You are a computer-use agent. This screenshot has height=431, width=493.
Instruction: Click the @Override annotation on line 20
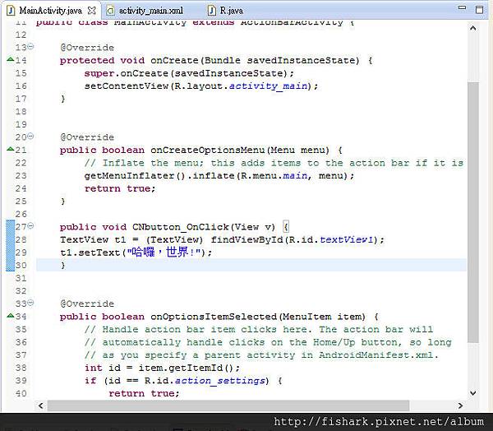(x=87, y=137)
